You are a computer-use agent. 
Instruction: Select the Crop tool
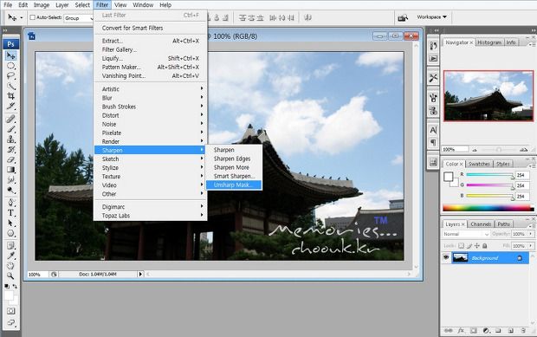click(x=11, y=96)
